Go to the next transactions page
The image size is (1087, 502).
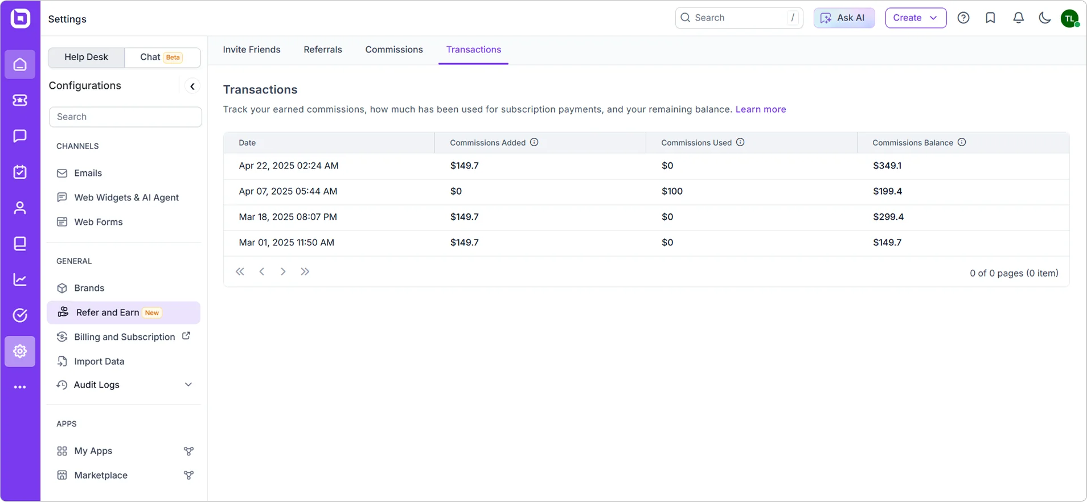click(283, 271)
